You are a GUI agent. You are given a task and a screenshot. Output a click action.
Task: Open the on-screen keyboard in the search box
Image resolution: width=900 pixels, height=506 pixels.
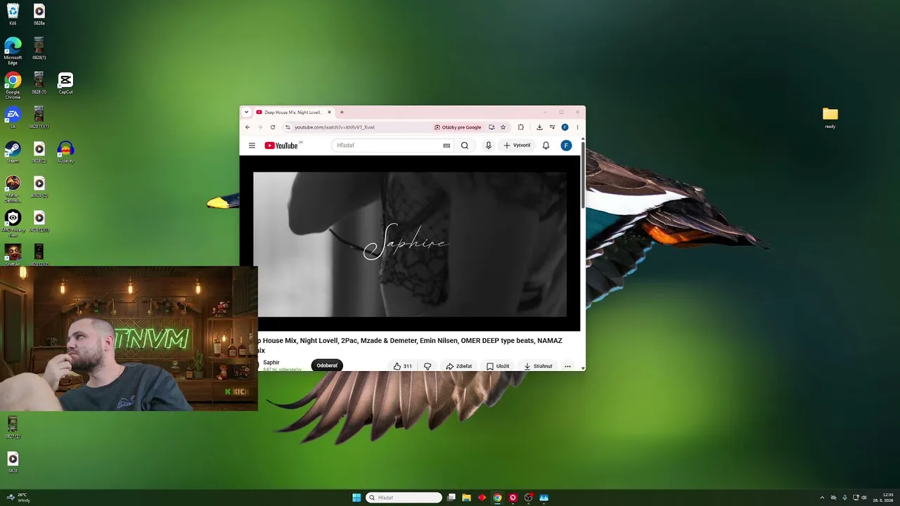coord(446,145)
